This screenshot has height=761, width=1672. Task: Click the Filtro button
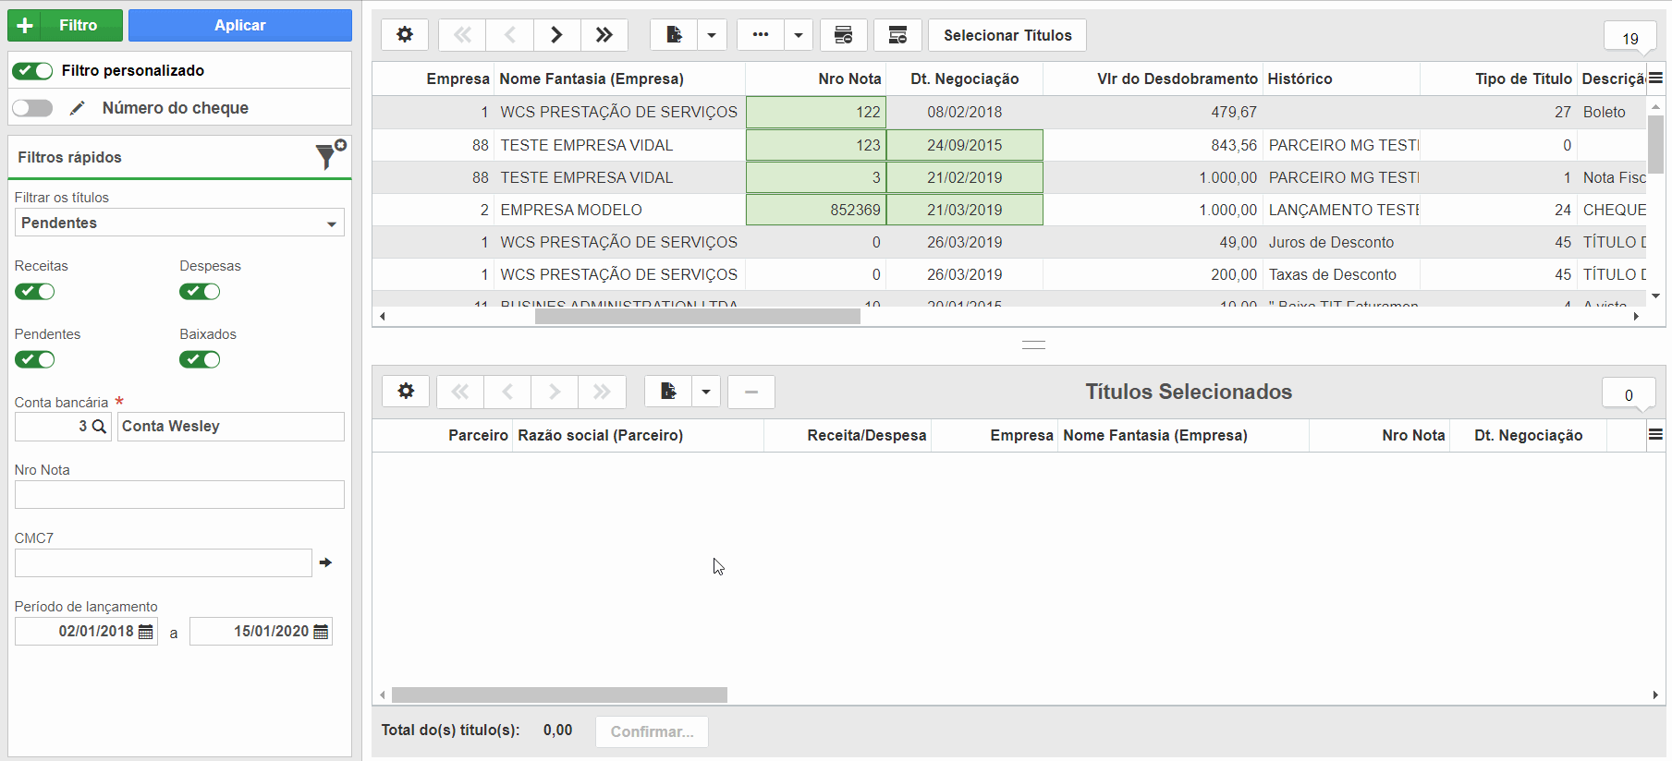[65, 26]
